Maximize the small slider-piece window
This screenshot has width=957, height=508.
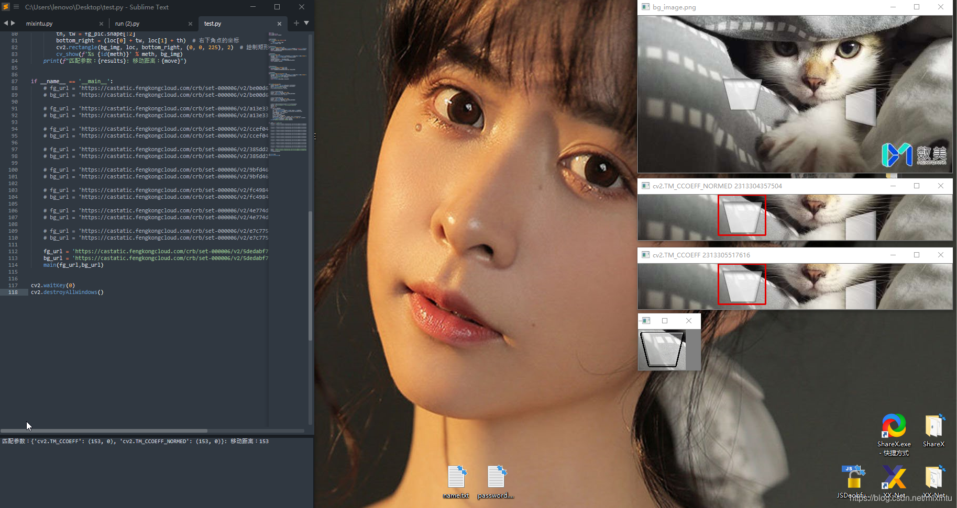665,321
